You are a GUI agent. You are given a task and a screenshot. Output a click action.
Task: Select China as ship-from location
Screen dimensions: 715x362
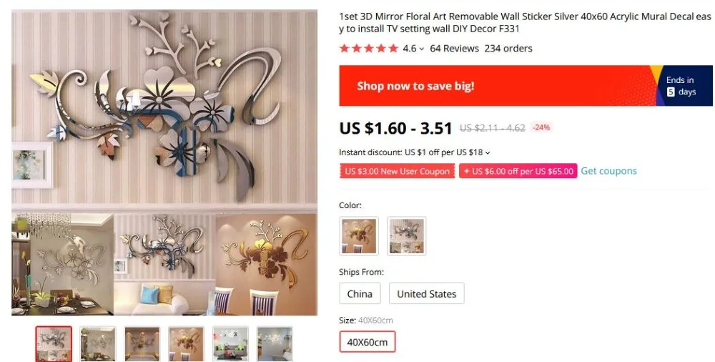pyautogui.click(x=360, y=293)
